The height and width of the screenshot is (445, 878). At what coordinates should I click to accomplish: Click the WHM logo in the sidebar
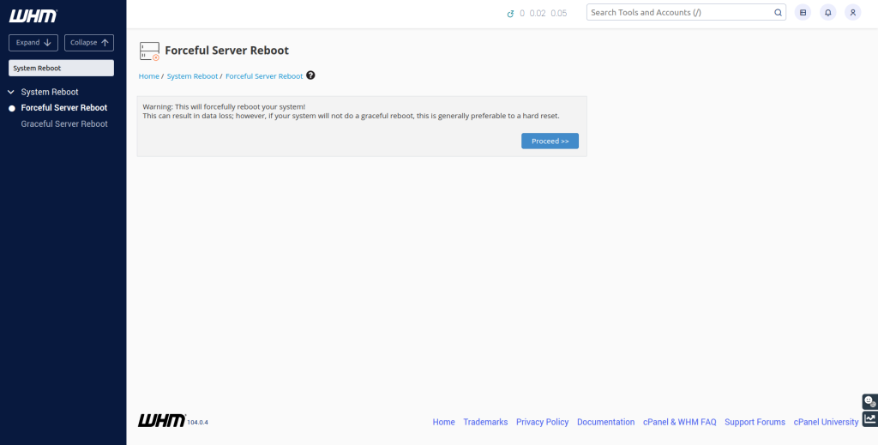click(x=33, y=15)
